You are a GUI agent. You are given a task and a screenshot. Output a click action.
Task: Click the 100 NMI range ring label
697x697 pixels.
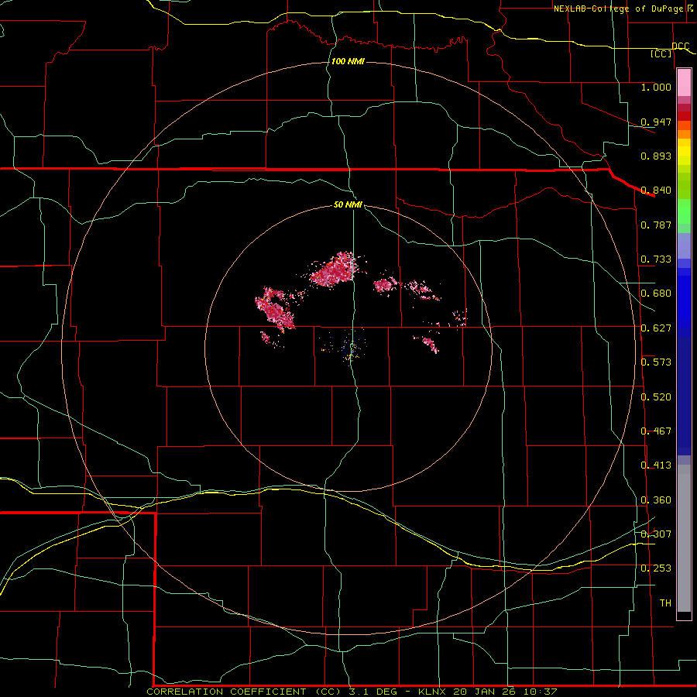[x=348, y=61]
